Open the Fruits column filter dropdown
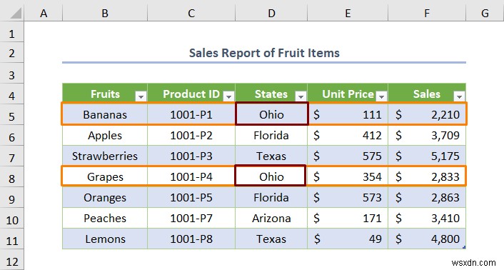This screenshot has height=270, width=504. coord(141,96)
